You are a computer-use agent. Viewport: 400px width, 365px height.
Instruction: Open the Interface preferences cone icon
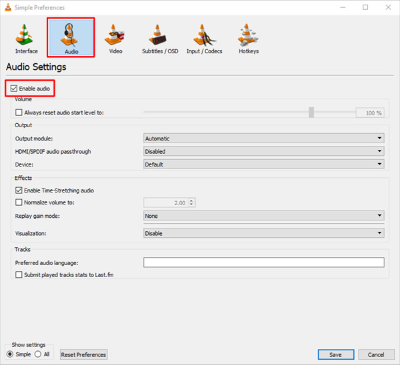point(25,35)
